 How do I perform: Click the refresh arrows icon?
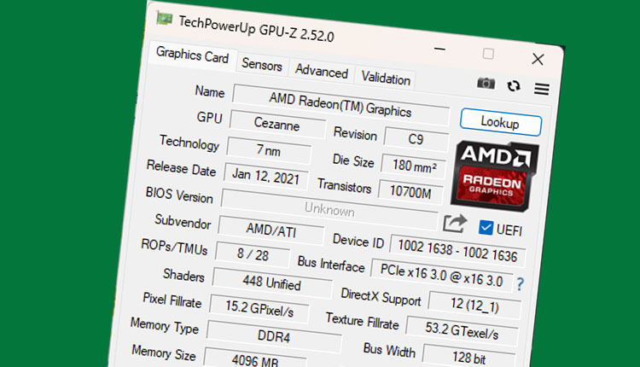coord(514,85)
